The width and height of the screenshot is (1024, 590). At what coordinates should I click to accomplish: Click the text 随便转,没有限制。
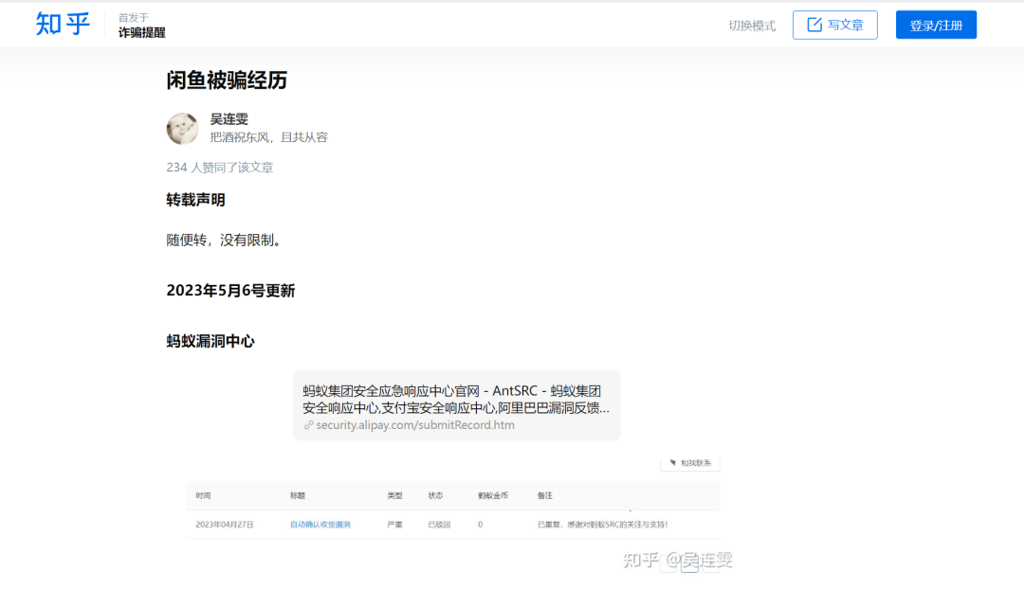(226, 240)
